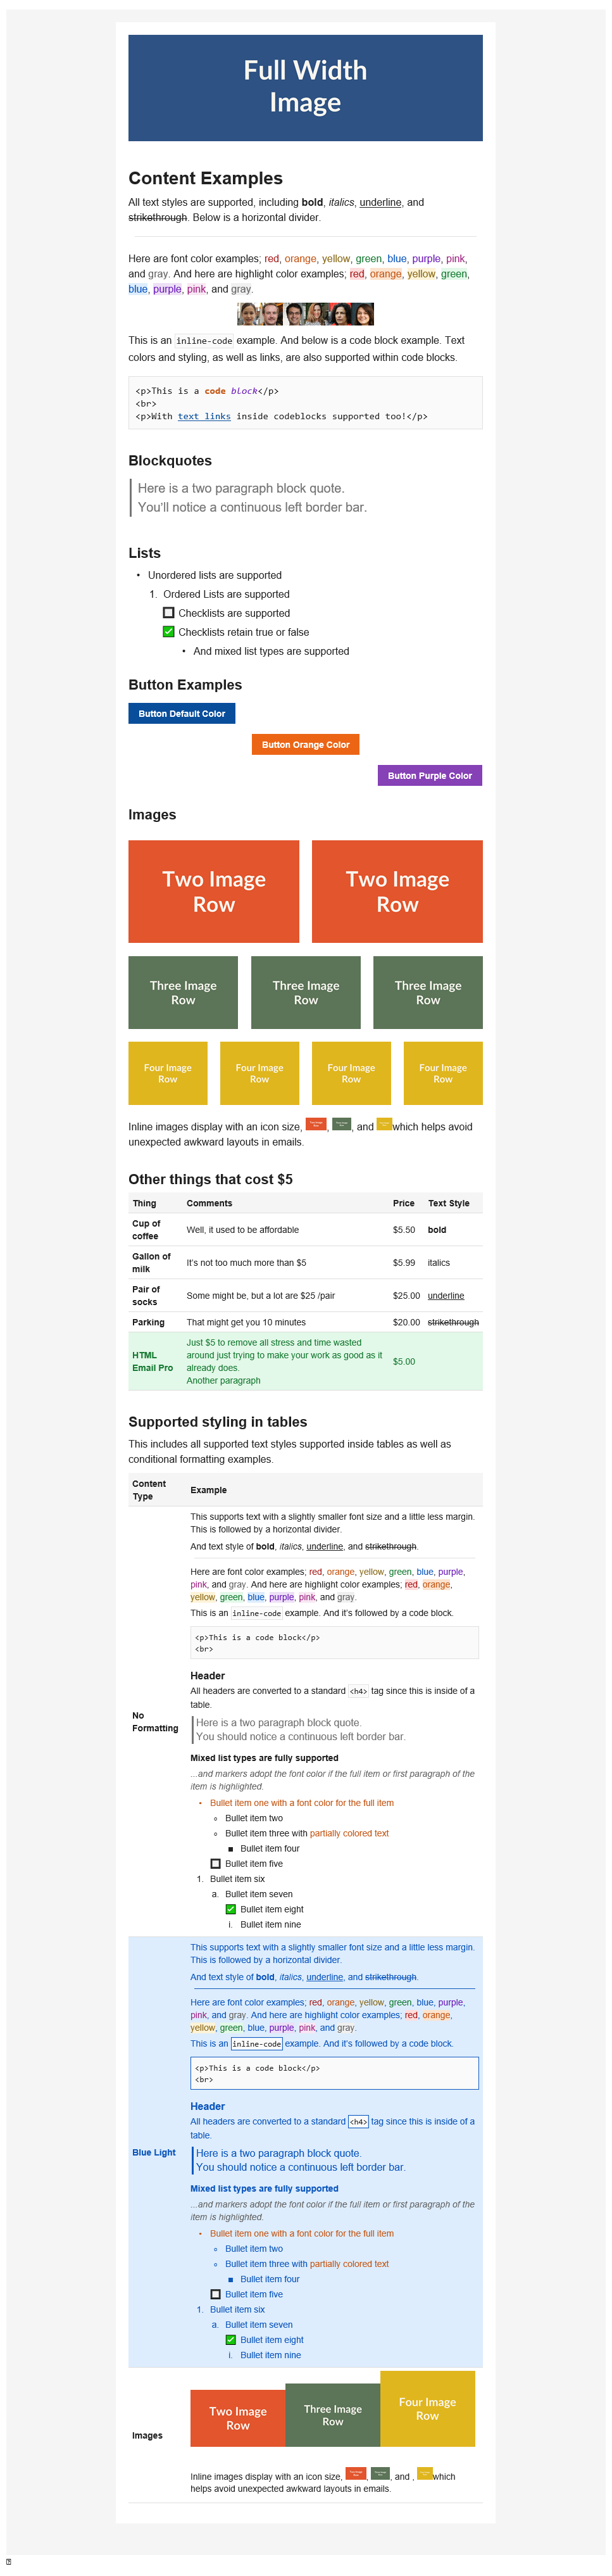Click the row of face photos image

point(305,314)
